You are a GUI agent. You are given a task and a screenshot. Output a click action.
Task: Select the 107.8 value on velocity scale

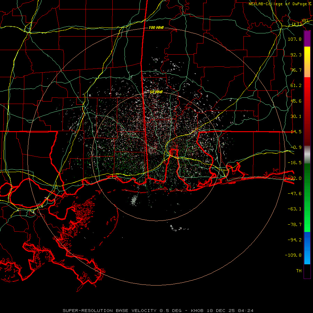(x=295, y=39)
